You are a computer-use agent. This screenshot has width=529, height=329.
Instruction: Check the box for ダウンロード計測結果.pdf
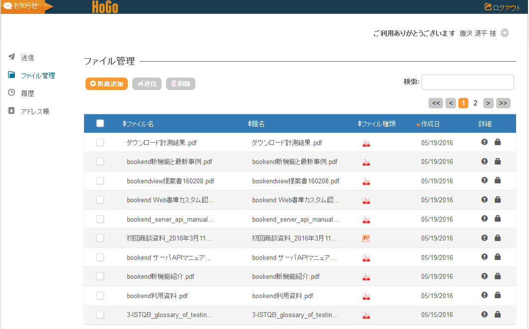(100, 143)
